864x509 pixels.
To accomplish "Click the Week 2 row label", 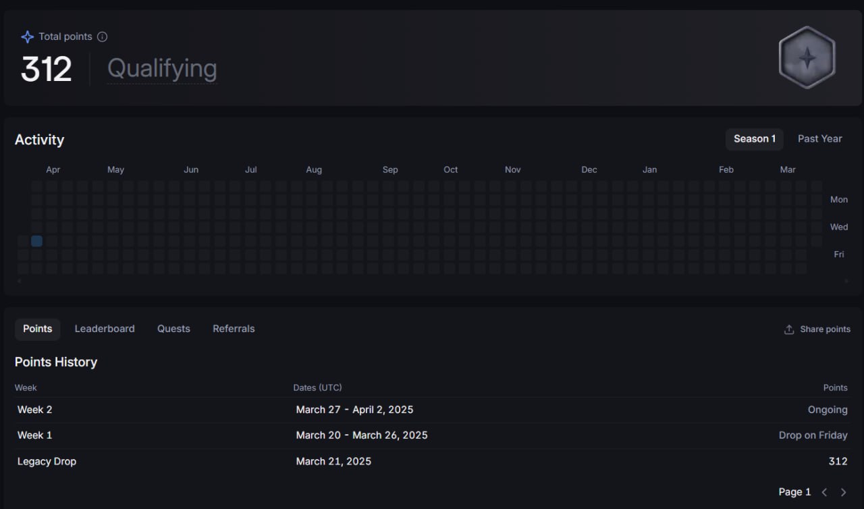I will [35, 410].
